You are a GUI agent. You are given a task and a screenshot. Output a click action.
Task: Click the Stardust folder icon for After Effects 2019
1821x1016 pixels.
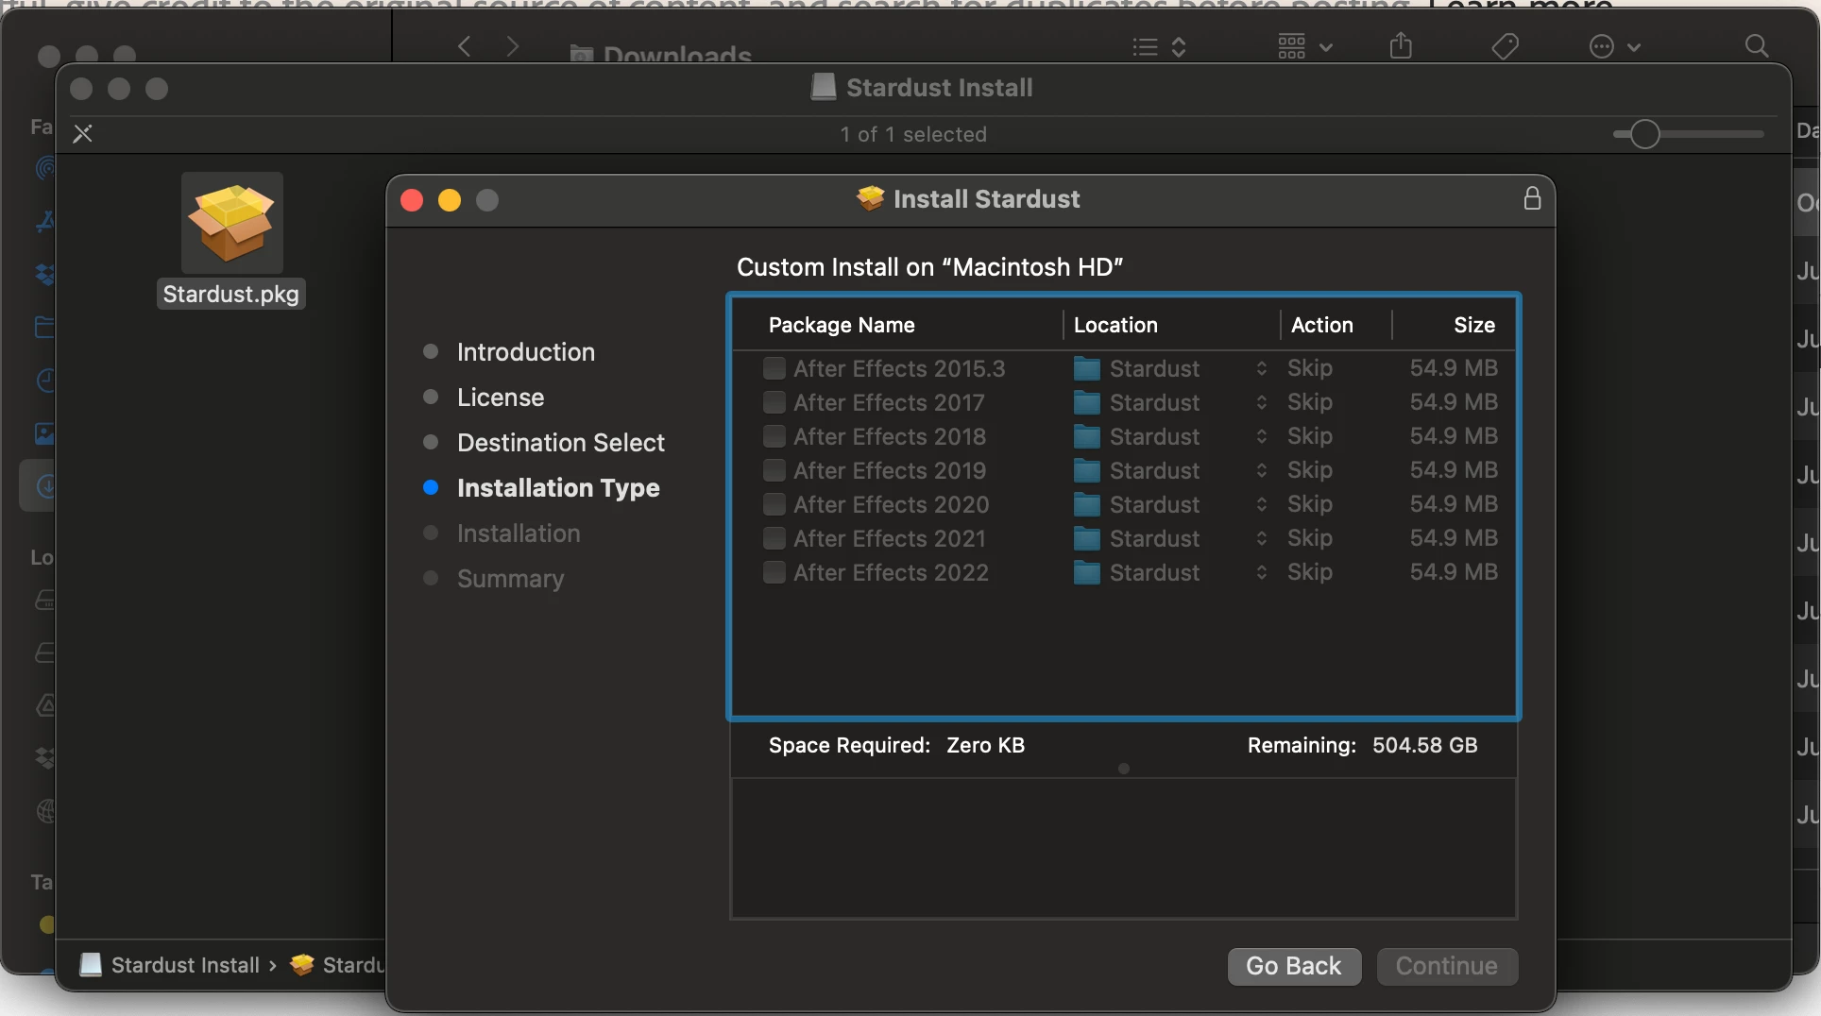[x=1087, y=470]
